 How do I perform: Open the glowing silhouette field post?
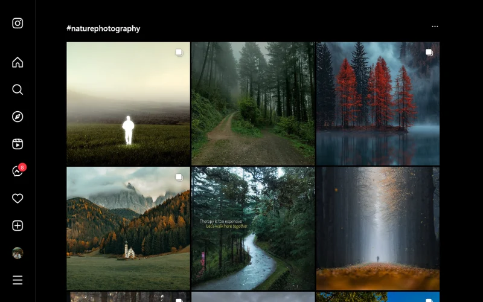point(128,104)
